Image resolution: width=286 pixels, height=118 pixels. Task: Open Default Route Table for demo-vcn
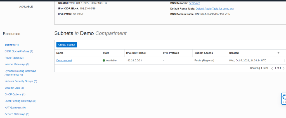coord(215,9)
